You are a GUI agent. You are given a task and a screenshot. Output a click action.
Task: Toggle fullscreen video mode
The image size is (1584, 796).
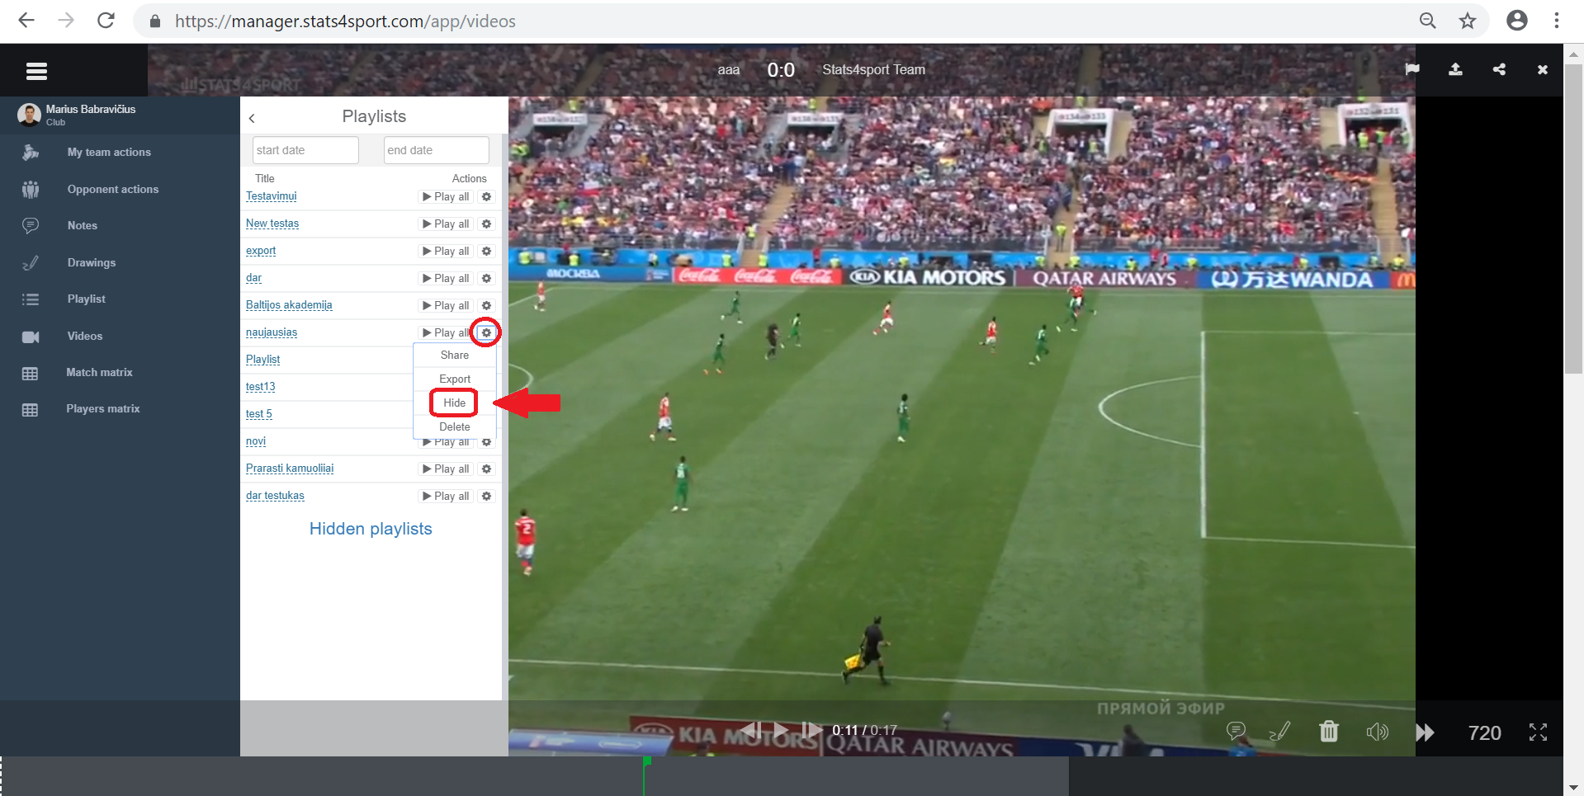pos(1538,732)
